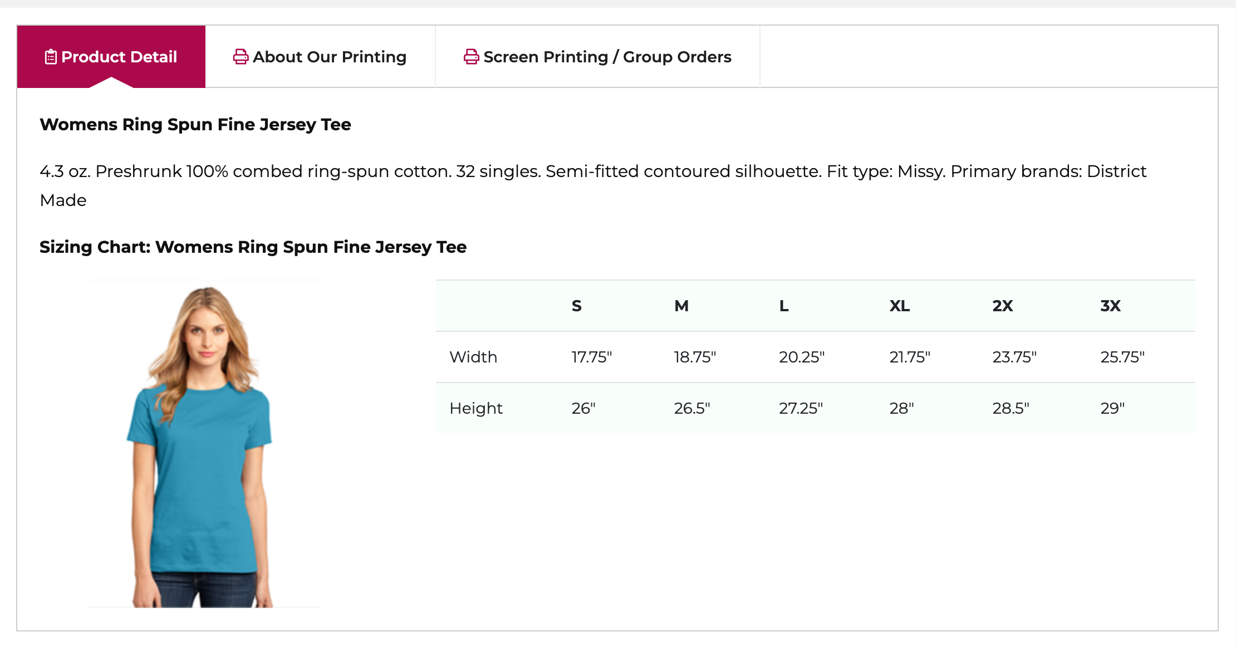The image size is (1236, 647).
Task: Select the S column header
Action: (x=576, y=306)
